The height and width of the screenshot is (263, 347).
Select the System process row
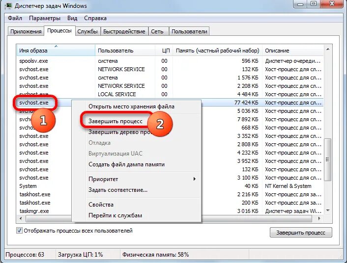tap(170, 186)
